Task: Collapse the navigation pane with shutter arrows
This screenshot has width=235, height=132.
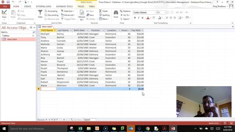Action: click(x=34, y=28)
